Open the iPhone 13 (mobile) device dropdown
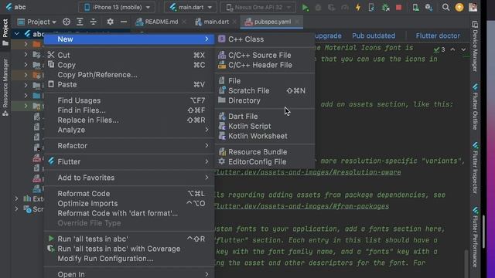The height and width of the screenshot is (278, 495). click(x=117, y=7)
